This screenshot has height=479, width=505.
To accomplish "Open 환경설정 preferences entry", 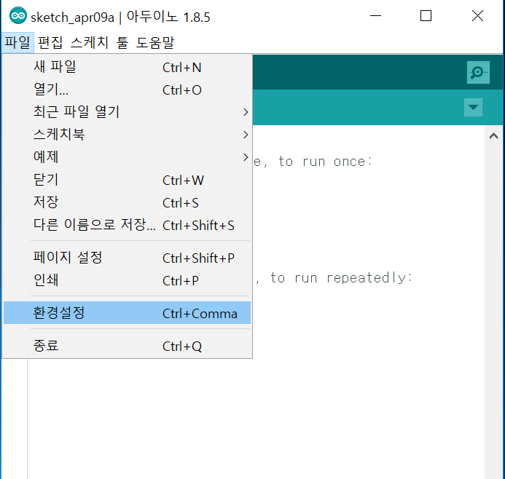I will tap(128, 313).
